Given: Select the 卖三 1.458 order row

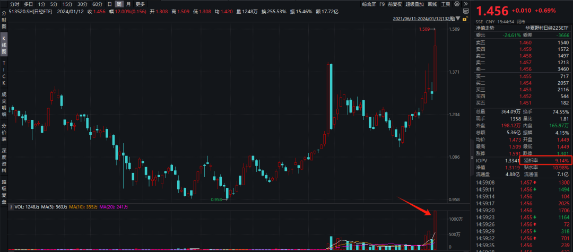Looking at the screenshot, I should point(523,56).
